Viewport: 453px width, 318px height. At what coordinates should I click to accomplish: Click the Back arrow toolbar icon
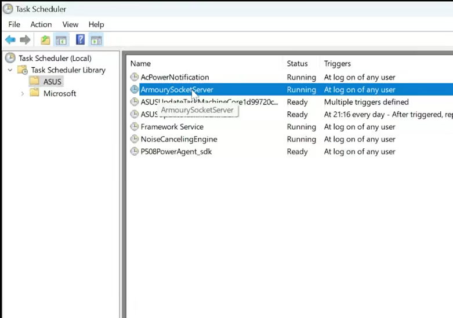[x=10, y=40]
